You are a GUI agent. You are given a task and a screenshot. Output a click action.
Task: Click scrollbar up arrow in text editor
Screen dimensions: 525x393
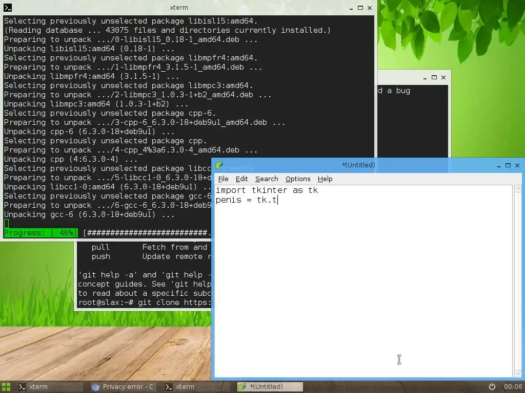tap(518, 189)
